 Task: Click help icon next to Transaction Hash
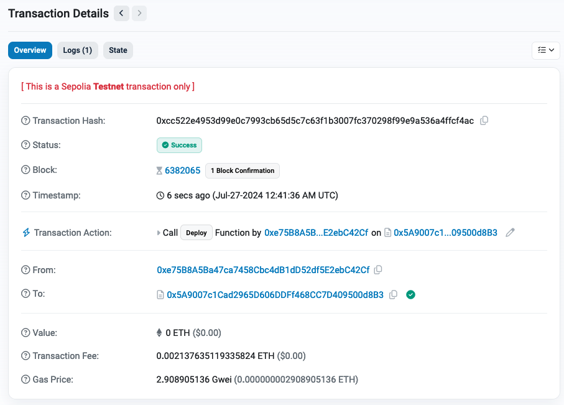25,121
